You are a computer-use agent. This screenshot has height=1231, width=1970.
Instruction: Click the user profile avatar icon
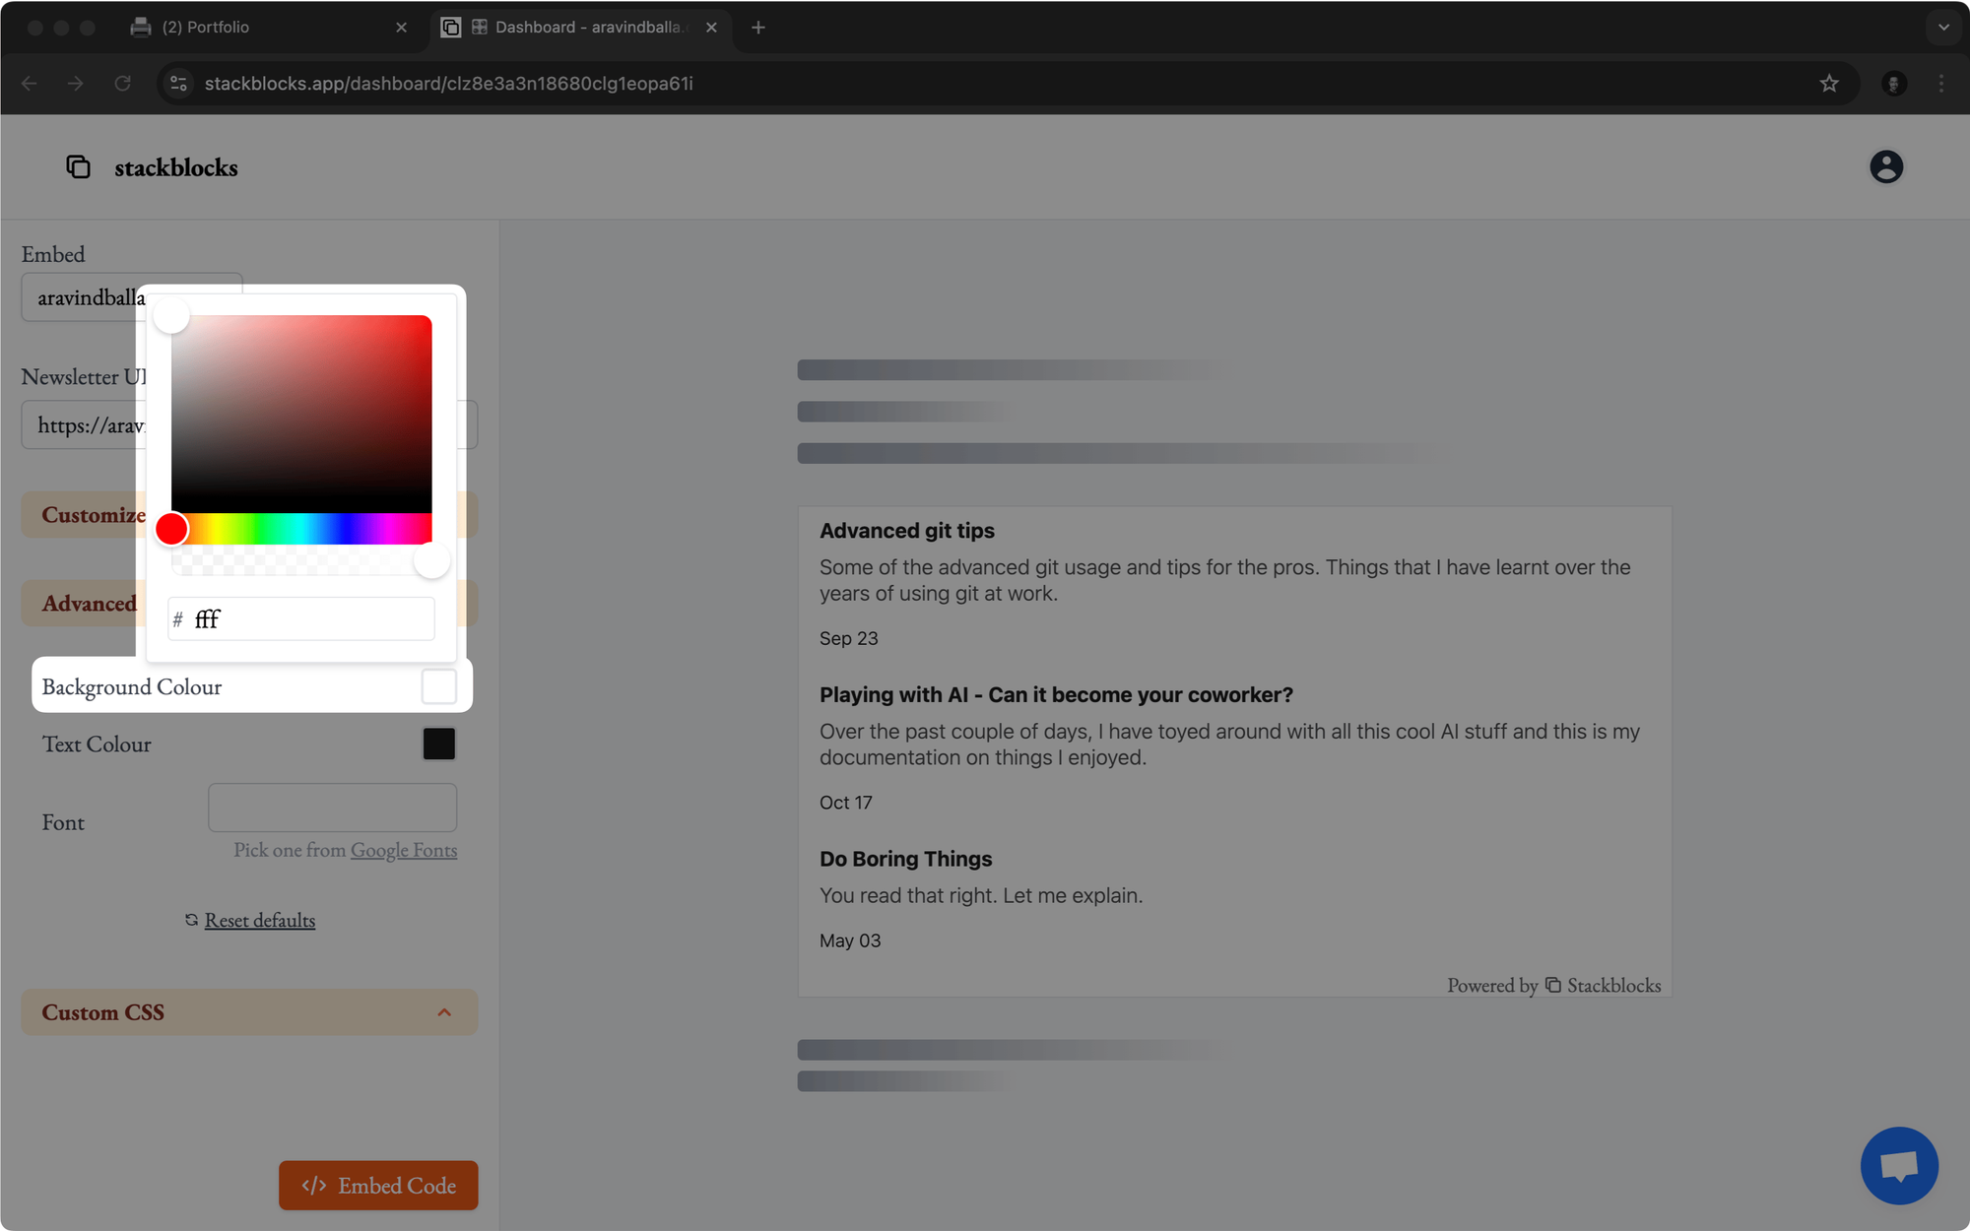point(1886,165)
